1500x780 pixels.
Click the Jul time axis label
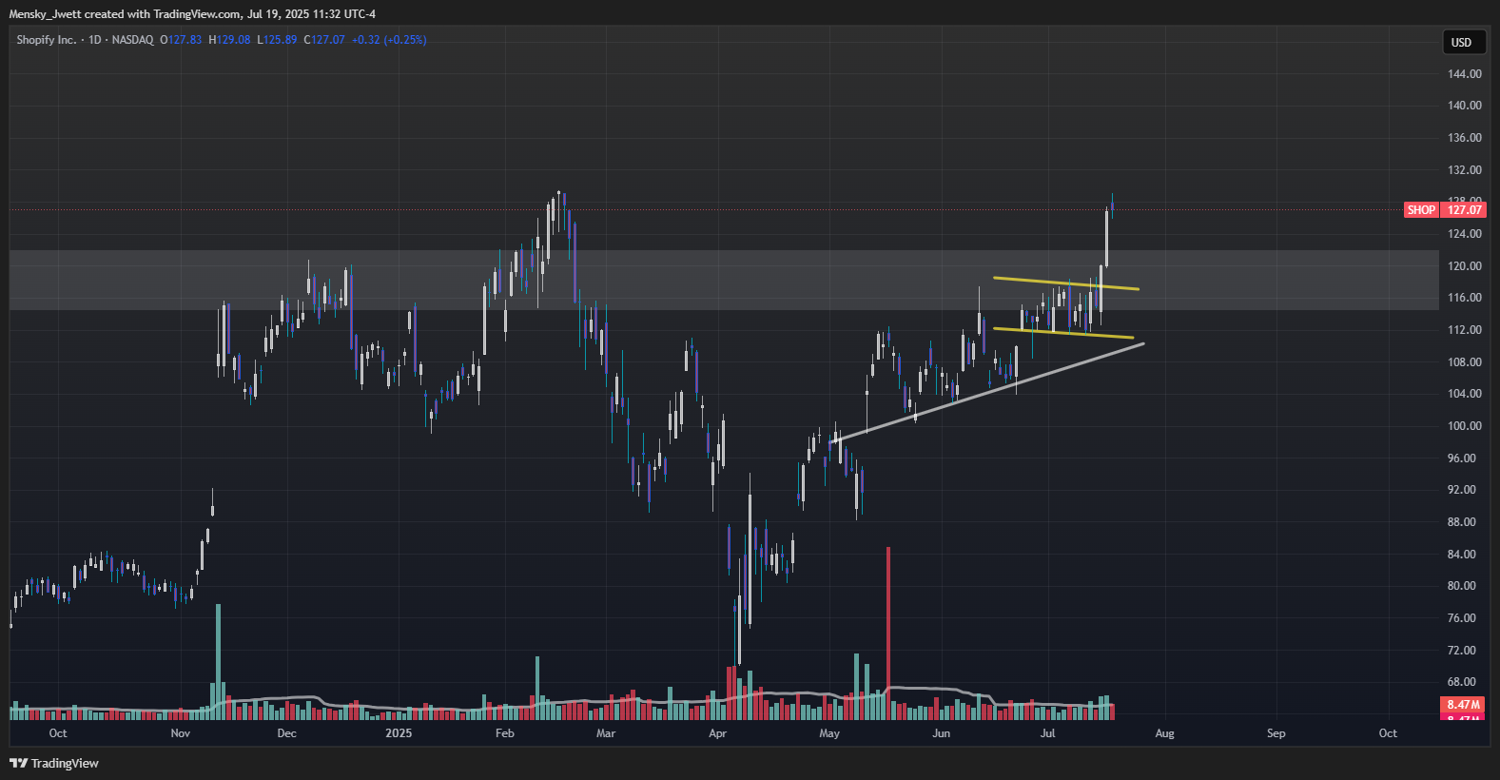coord(1048,733)
